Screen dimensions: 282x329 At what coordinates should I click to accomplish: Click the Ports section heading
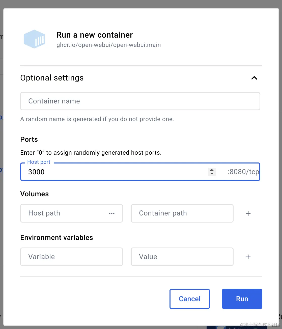tap(29, 140)
